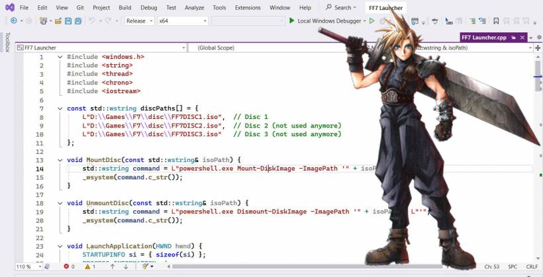The width and height of the screenshot is (543, 277).
Task: Collapse the MountDisc function at line 13
Action: coord(60,160)
